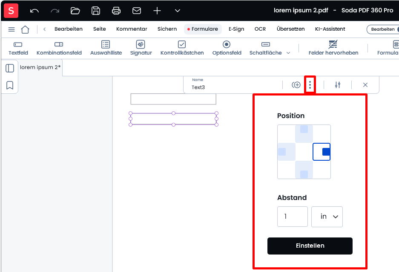
Task: Undo the last action
Action: [34, 11]
